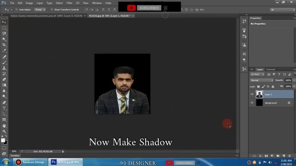Select the Gradient tool
This screenshot has width=296, height=166.
pyautogui.click(x=4, y=85)
